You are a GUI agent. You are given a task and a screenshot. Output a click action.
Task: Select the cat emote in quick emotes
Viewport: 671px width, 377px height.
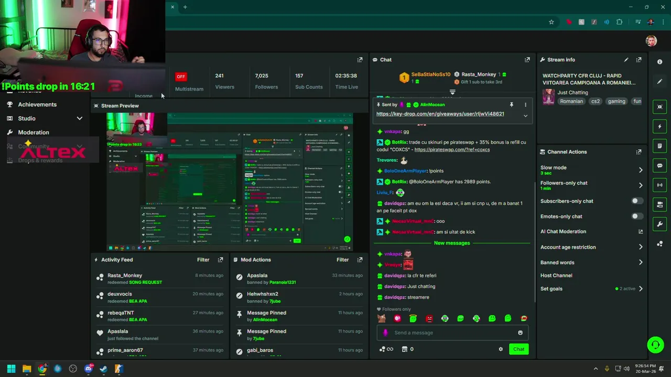coord(382,318)
